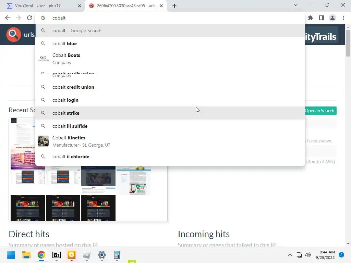The width and height of the screenshot is (351, 263).
Task: Click the Google G icon in address bar
Action: [43, 18]
